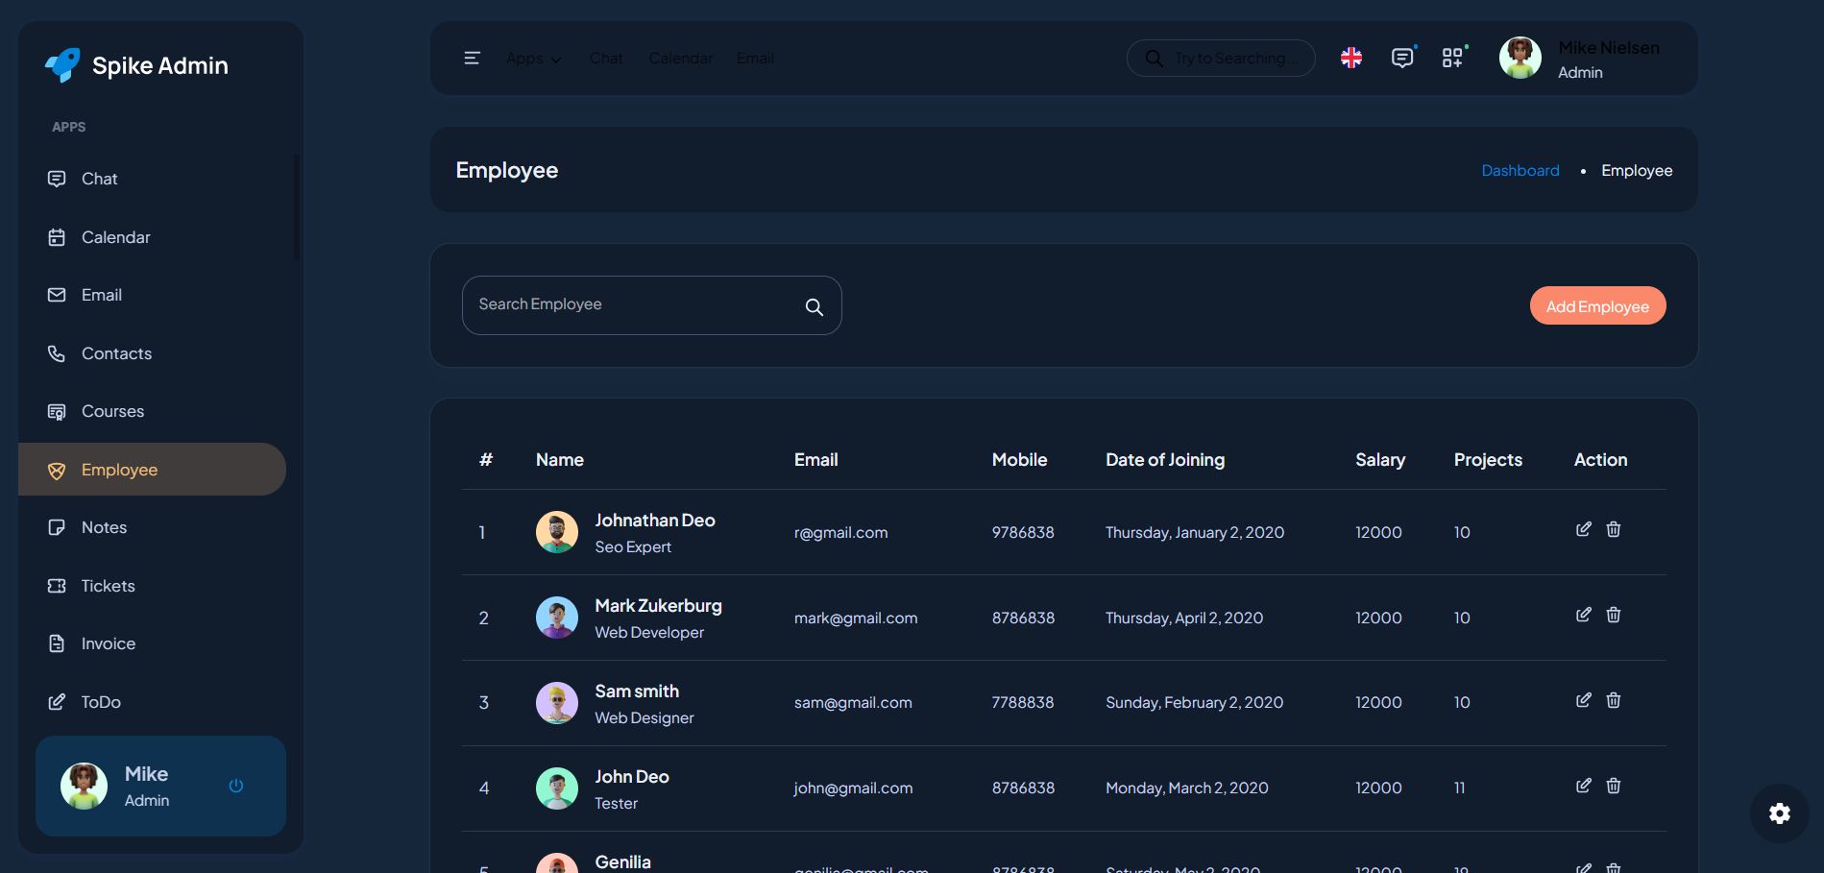Screen dimensions: 1824x873
Task: Delete the John Deo employee entry
Action: click(1614, 786)
